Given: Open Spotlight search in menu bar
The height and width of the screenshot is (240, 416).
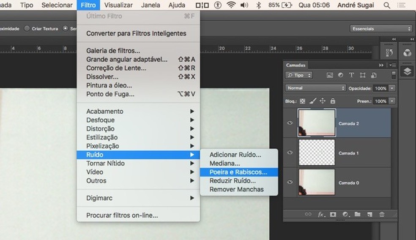Looking at the screenshot, I should 387,5.
